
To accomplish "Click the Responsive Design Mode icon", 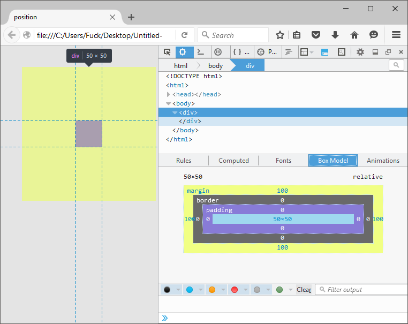I will [x=341, y=52].
